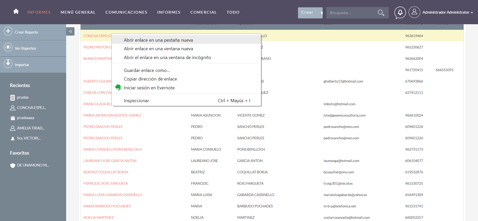Screen dimensions: 478x221
Task: Click phone number 963619464
Action: click(414, 36)
